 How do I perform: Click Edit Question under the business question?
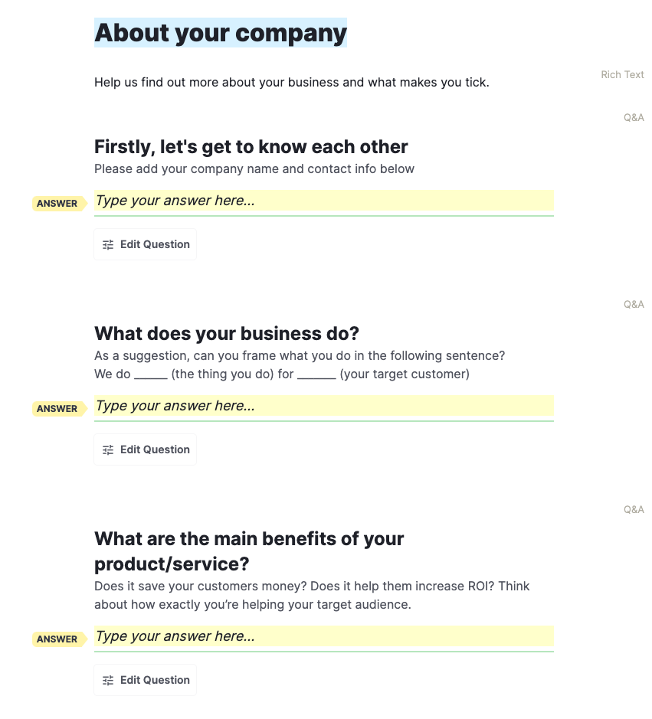[x=145, y=449]
